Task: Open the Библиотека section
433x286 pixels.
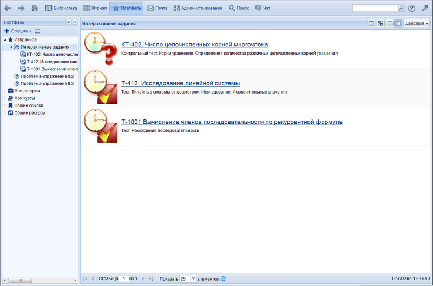Action: pos(61,8)
